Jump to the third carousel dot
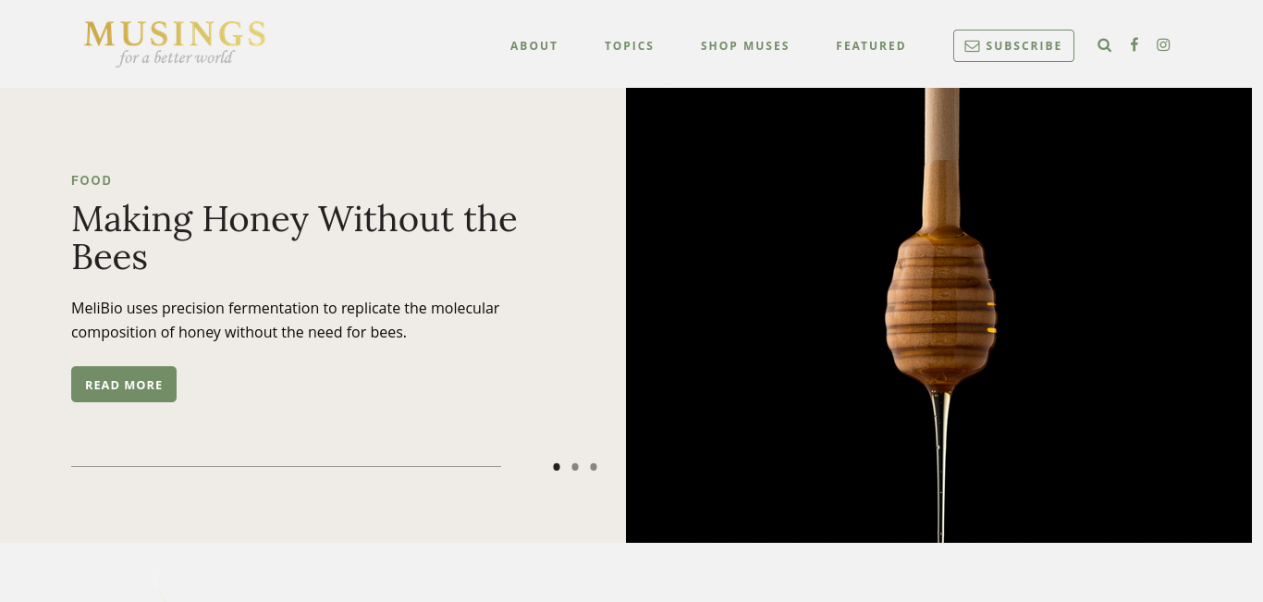The height and width of the screenshot is (602, 1263). pyautogui.click(x=594, y=467)
